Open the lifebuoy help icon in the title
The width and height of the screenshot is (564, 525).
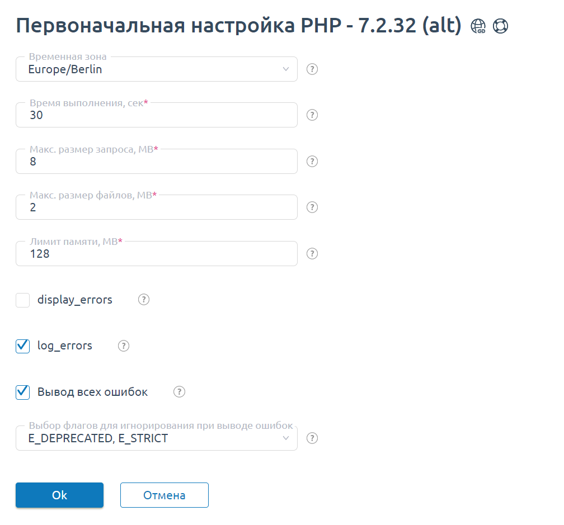click(x=500, y=26)
